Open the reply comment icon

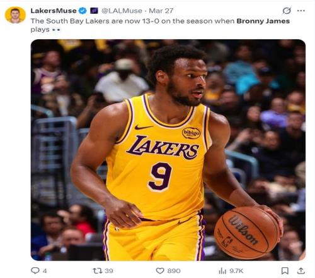pyautogui.click(x=35, y=270)
